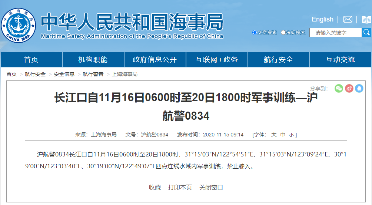Click the 分享到 label
The height and width of the screenshot is (205, 372).
tap(319, 89)
